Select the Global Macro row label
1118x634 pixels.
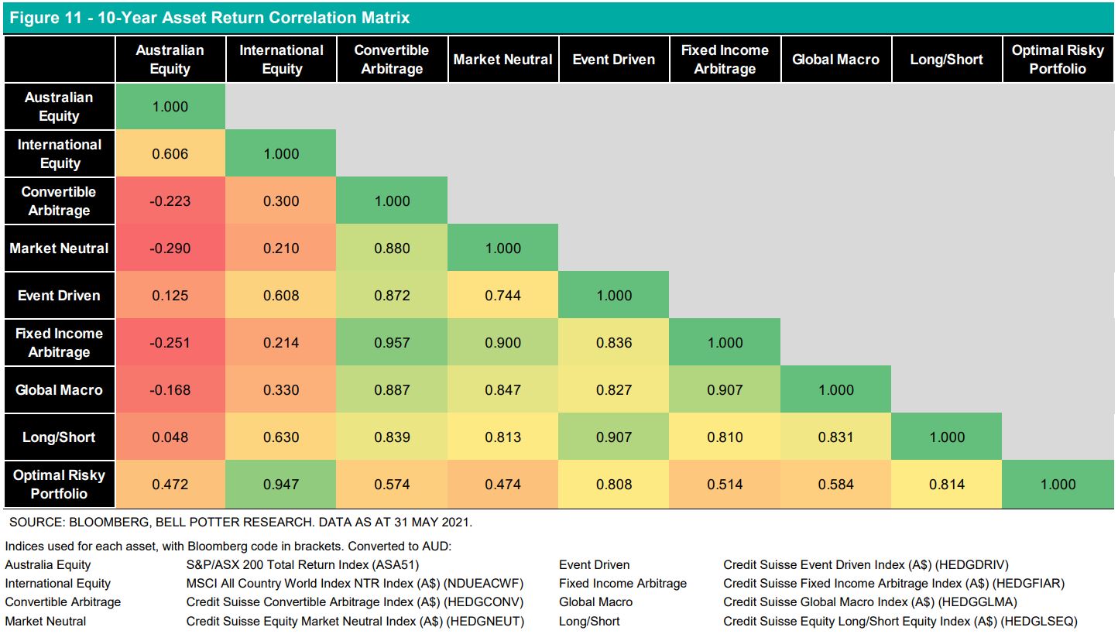click(x=59, y=390)
